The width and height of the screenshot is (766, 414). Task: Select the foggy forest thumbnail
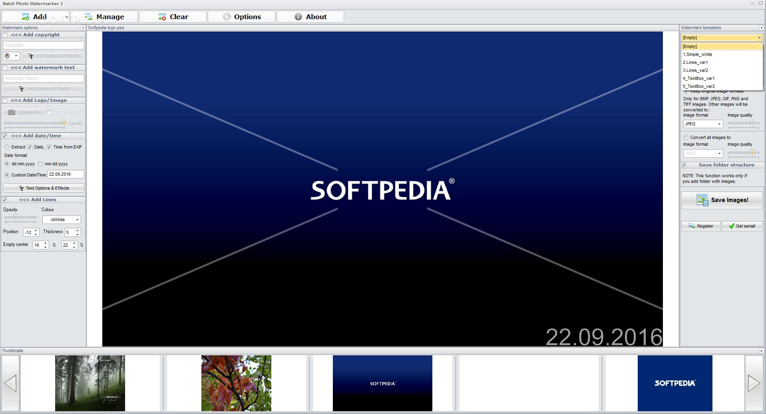90,383
